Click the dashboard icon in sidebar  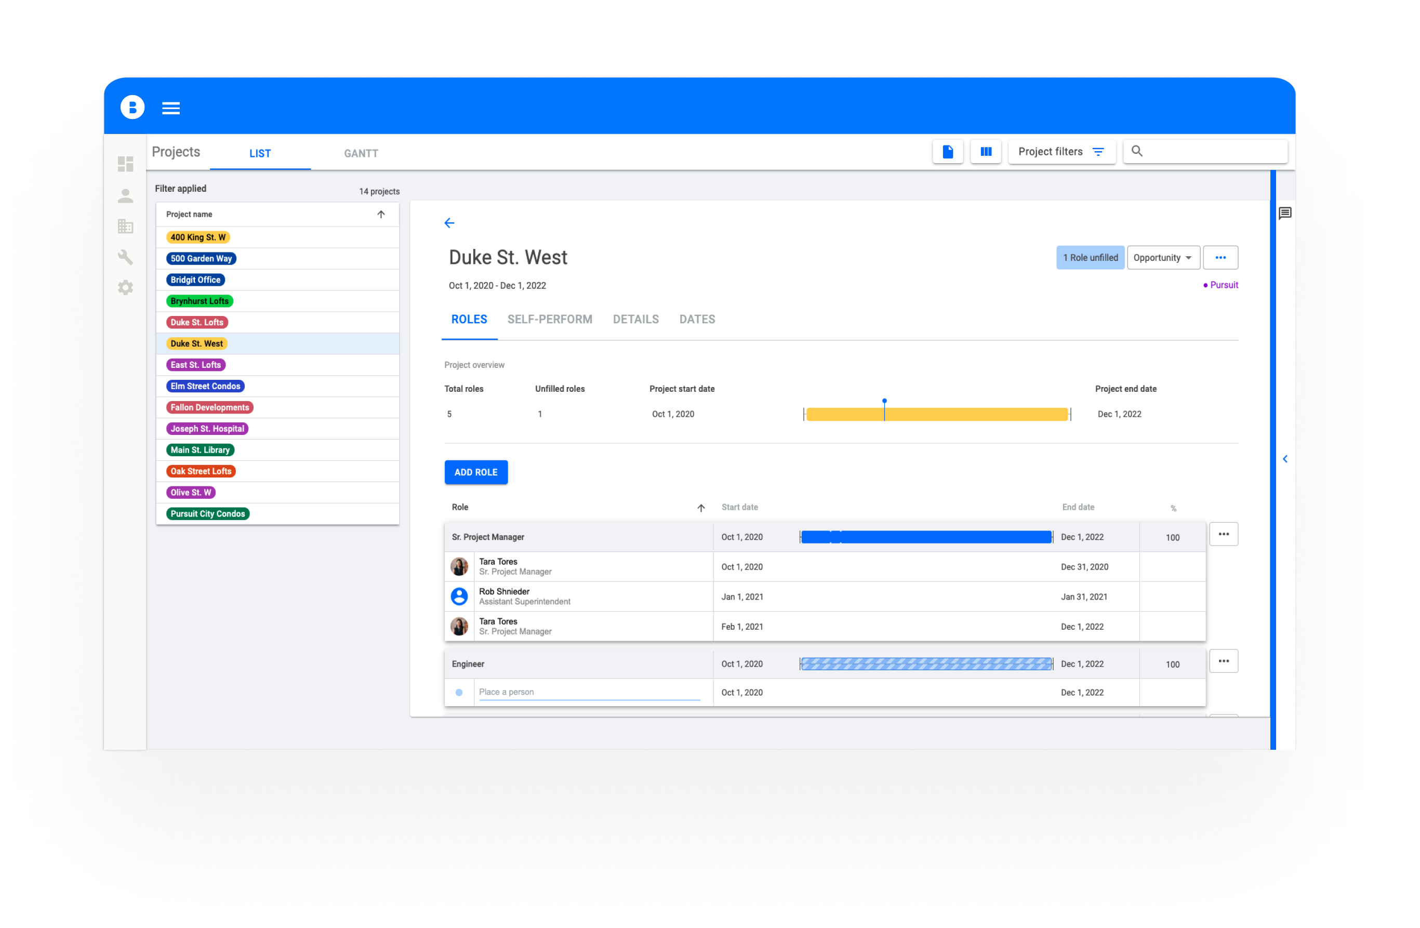[x=125, y=164]
